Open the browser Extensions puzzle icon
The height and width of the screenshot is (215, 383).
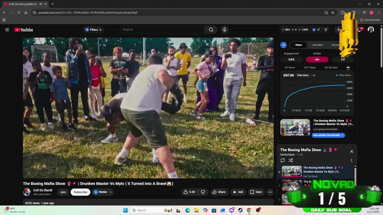(x=343, y=13)
